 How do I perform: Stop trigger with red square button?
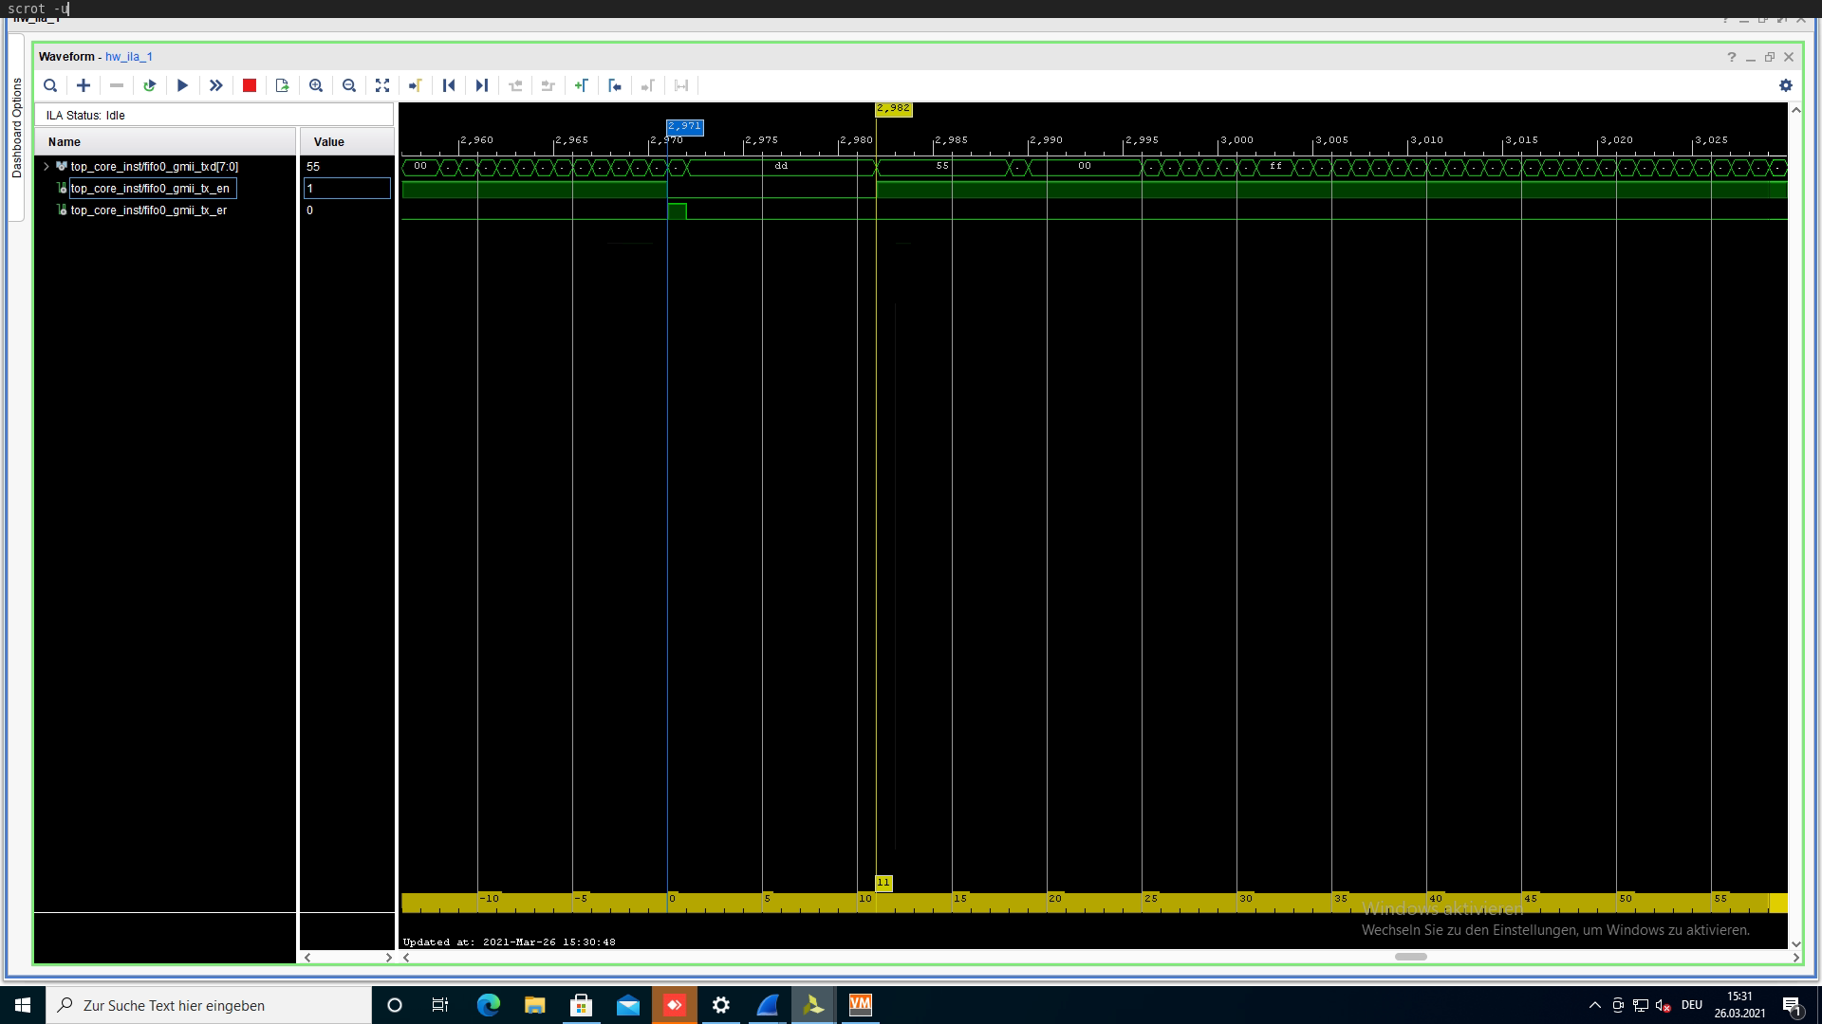tap(250, 85)
